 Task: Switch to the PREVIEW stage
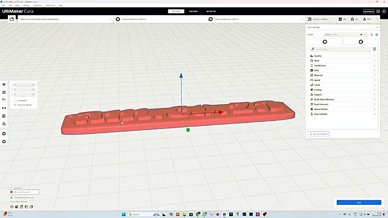tap(193, 12)
